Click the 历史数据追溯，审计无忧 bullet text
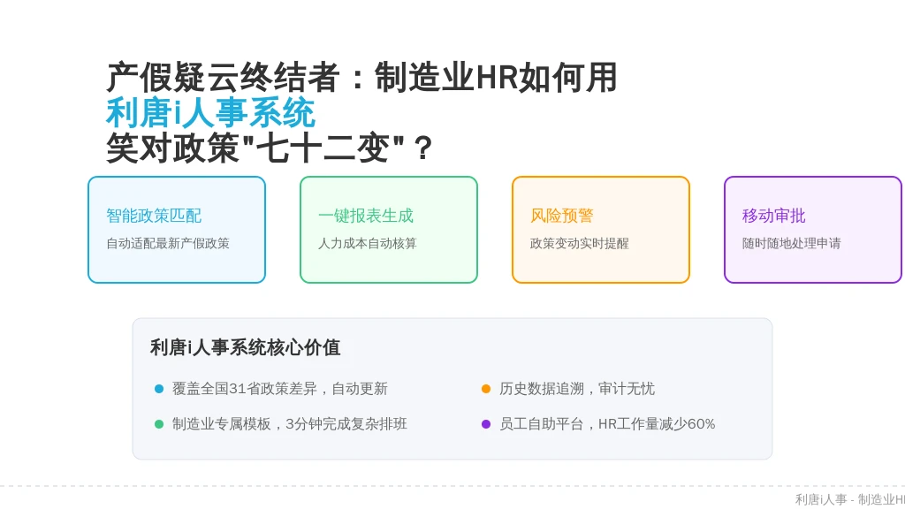Image resolution: width=905 pixels, height=509 pixels. coord(577,389)
